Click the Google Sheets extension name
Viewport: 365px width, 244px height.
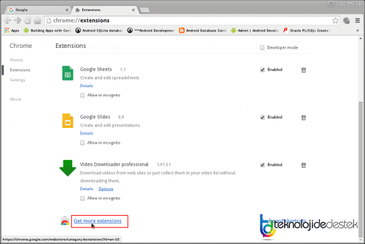96,69
